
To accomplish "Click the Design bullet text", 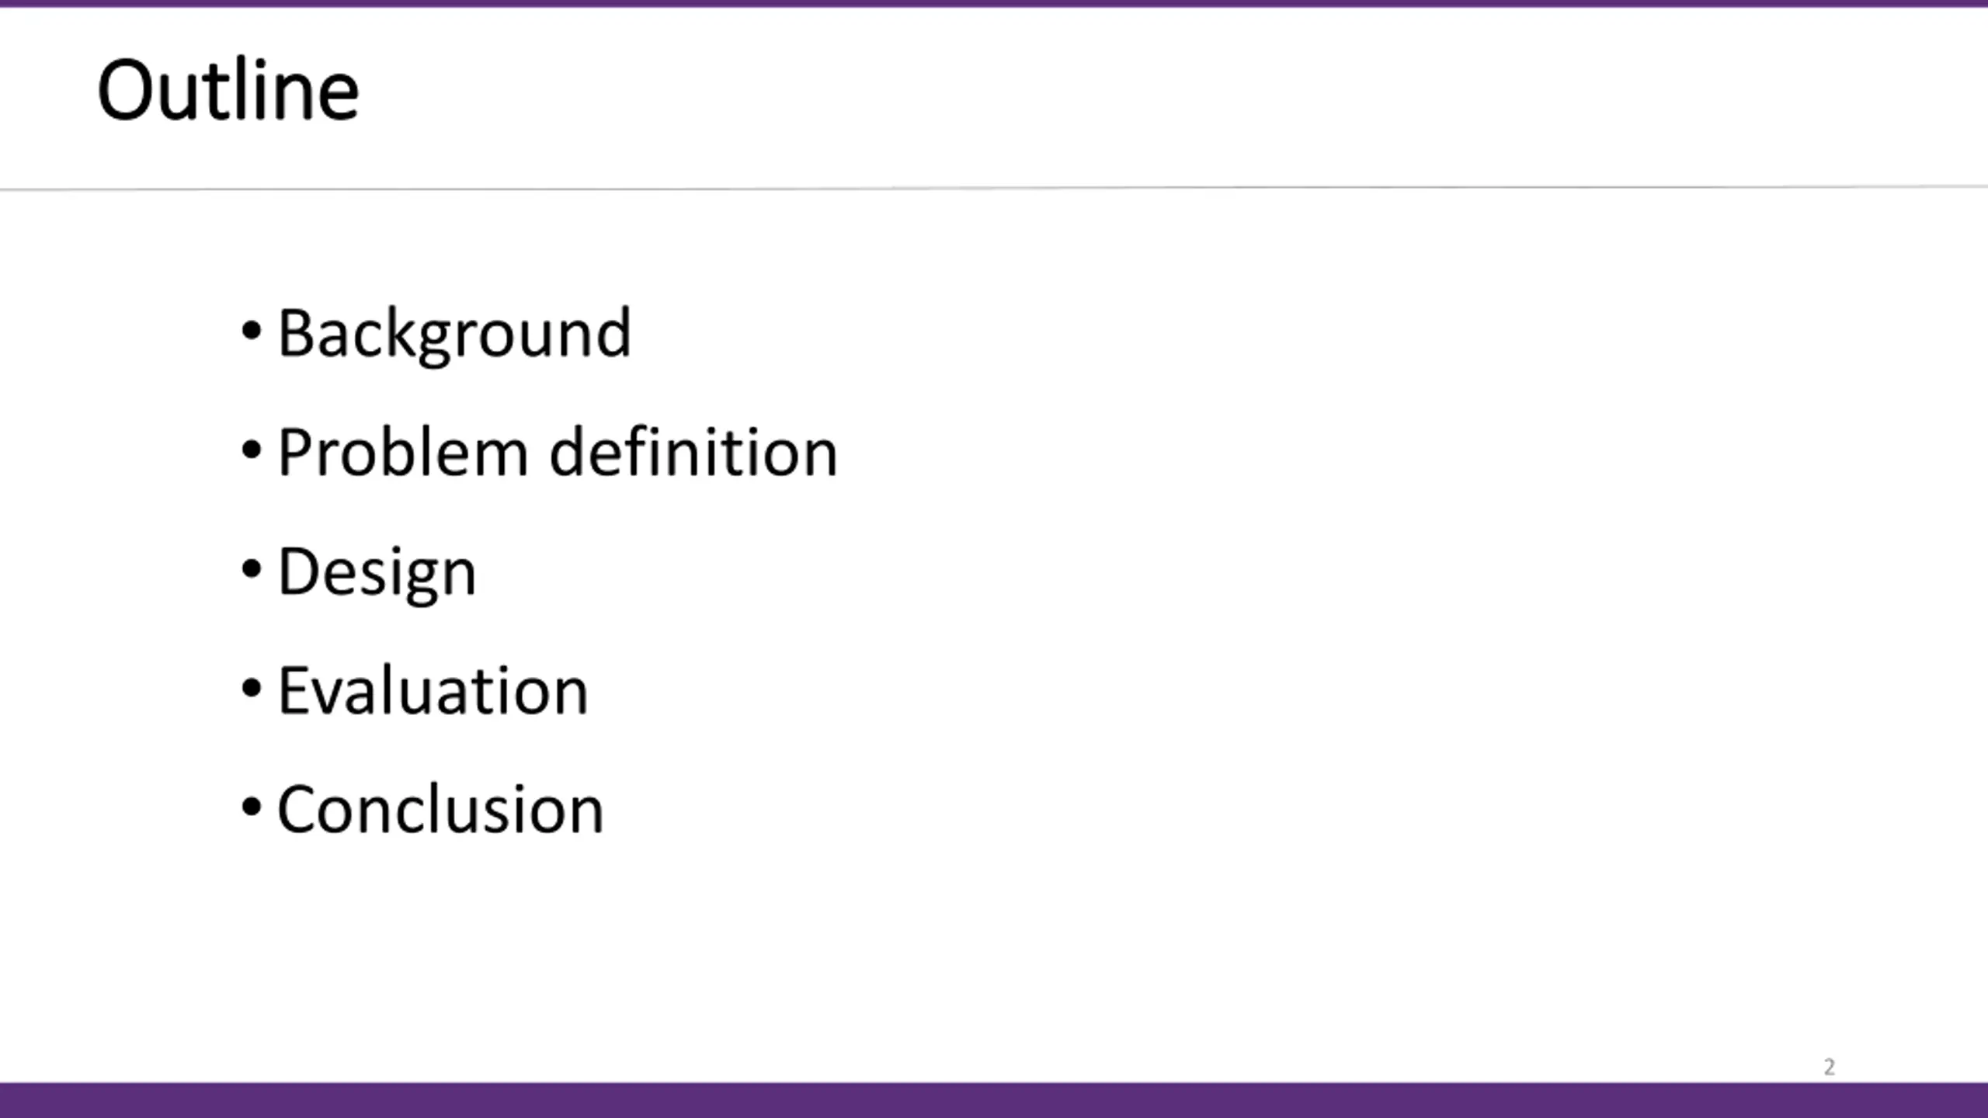I will tap(377, 574).
